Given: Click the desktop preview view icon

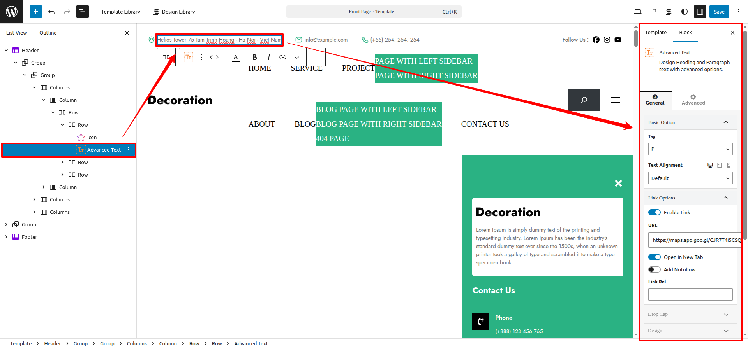Looking at the screenshot, I should click(638, 12).
